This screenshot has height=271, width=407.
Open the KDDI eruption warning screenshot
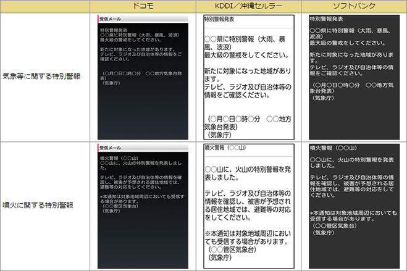(249, 206)
